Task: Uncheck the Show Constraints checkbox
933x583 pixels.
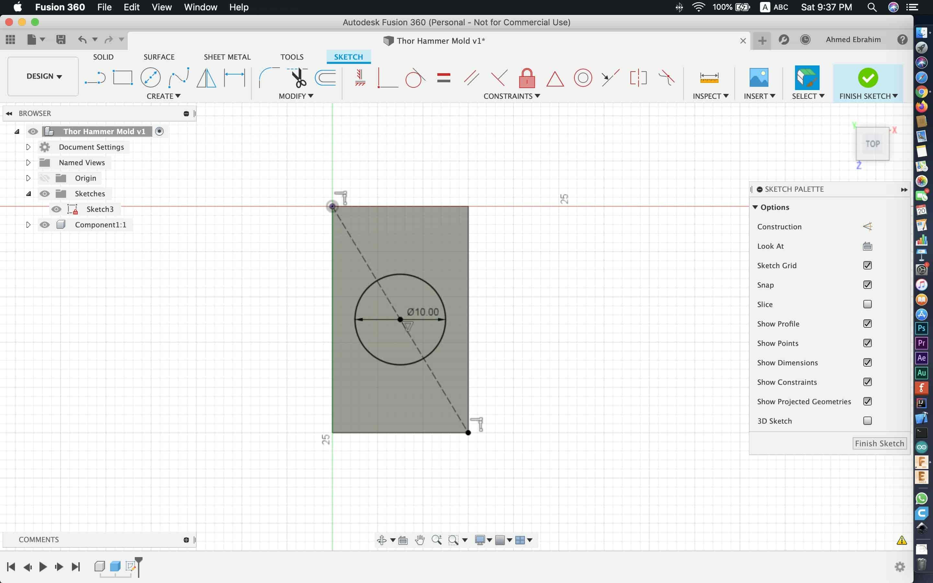Action: [868, 382]
